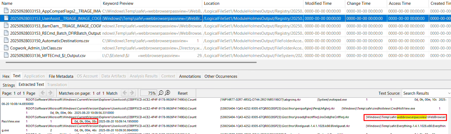Open the Text Source dropdown
This screenshot has width=451, height=134.
pyautogui.click(x=426, y=93)
